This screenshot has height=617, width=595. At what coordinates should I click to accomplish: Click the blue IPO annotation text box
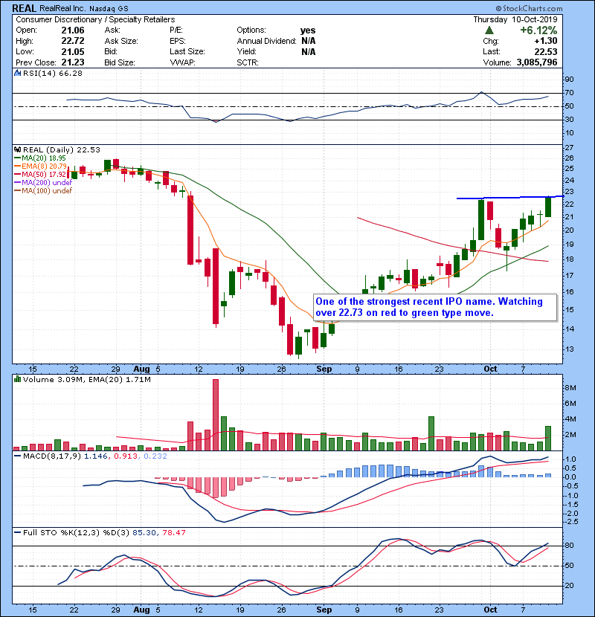click(x=435, y=307)
